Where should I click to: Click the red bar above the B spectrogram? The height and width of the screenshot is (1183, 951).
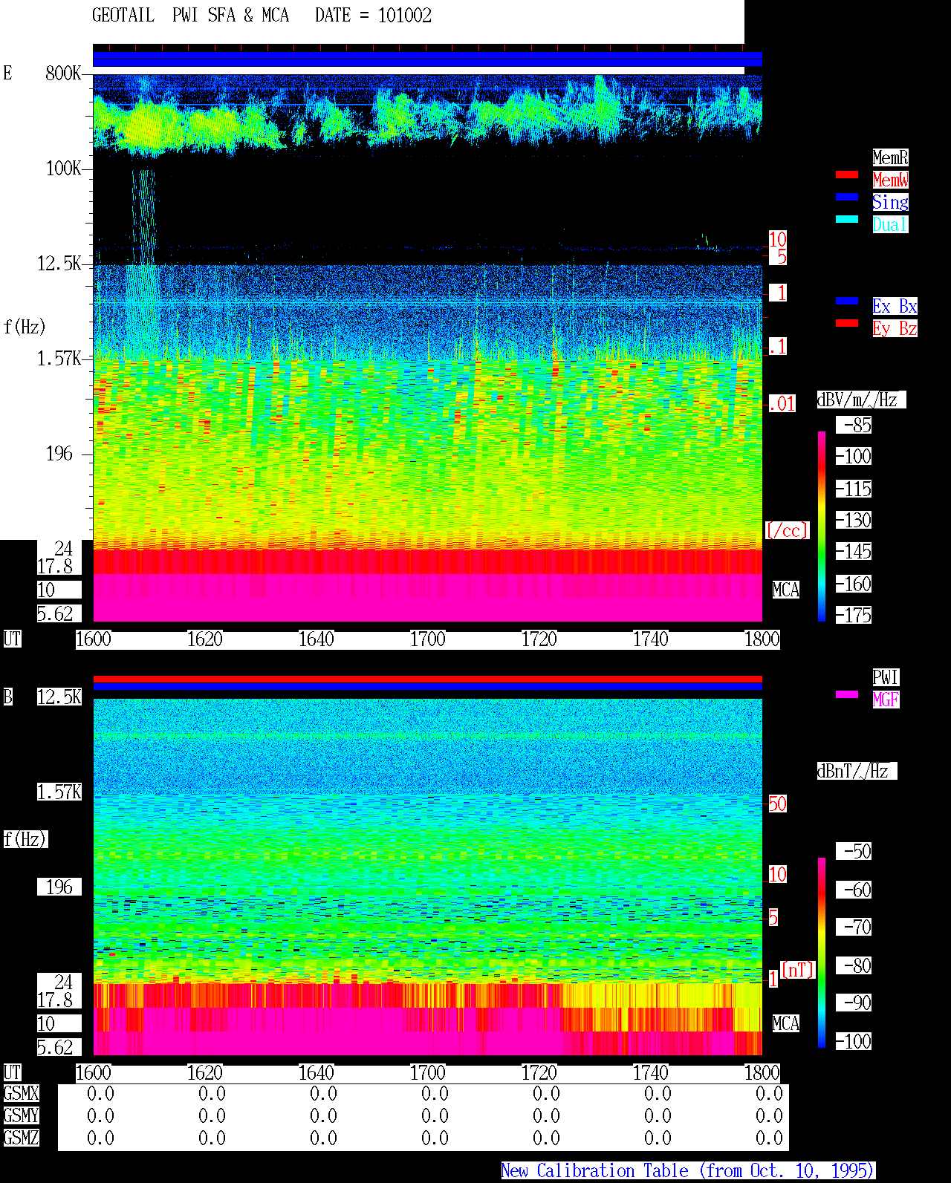pos(427,679)
